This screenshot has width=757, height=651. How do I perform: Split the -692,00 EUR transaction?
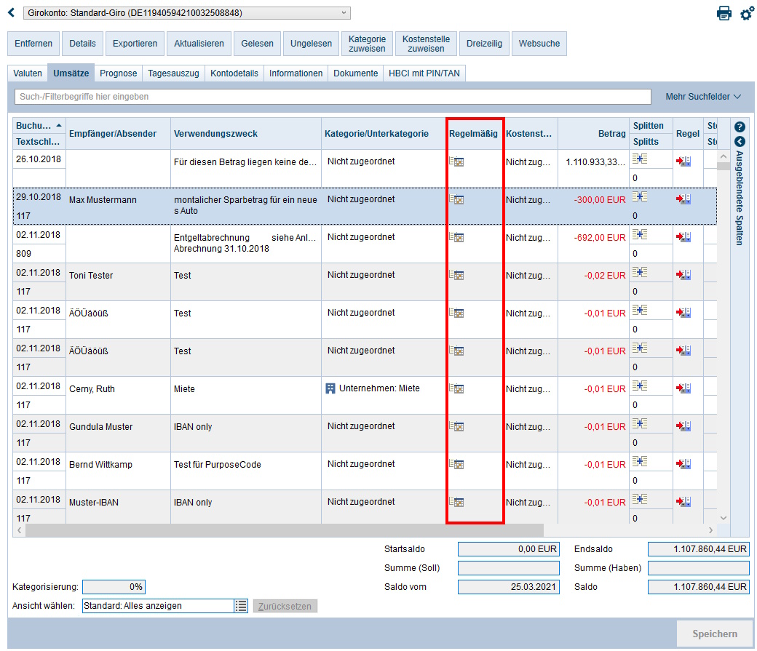click(640, 234)
